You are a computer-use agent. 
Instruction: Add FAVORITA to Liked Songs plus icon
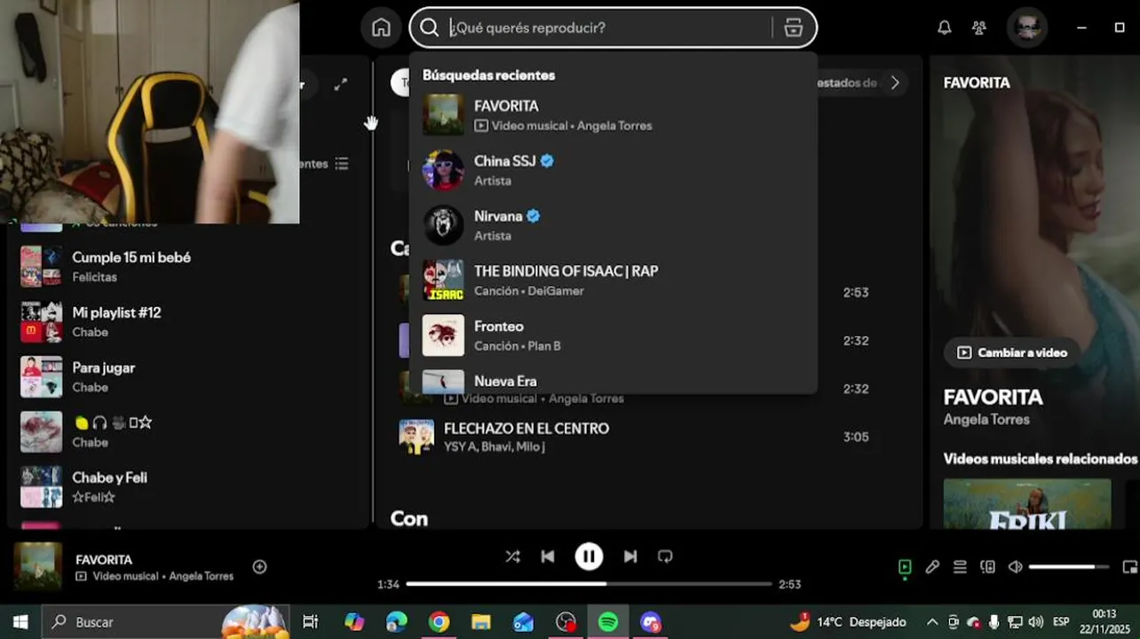tap(259, 566)
